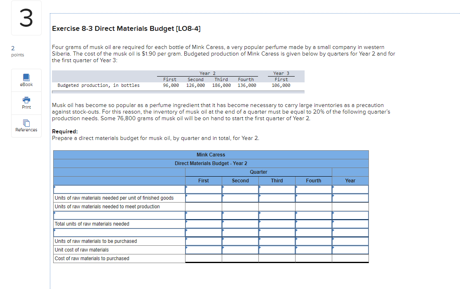This screenshot has width=460, height=289.
Task: Click the First quarter 'Units of raw materials needed per unit' cell
Action: pyautogui.click(x=204, y=198)
